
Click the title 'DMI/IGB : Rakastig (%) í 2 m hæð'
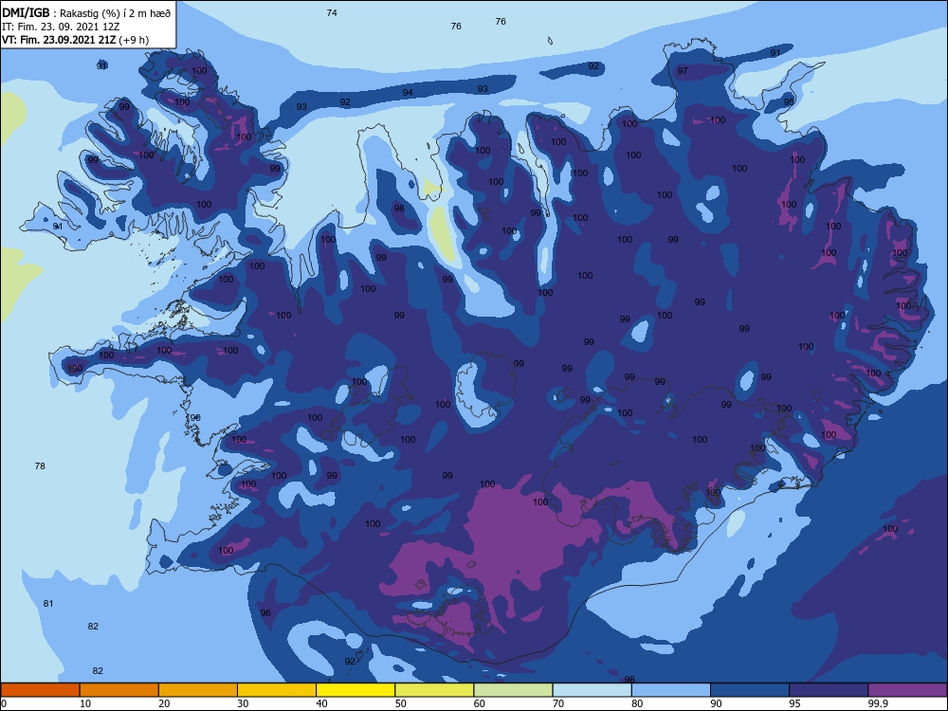(86, 13)
